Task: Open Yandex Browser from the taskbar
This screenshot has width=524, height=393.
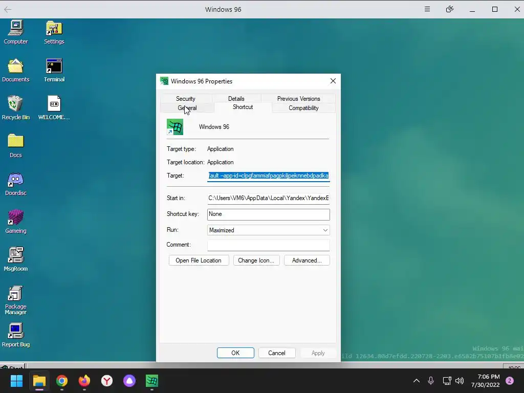Action: point(107,381)
